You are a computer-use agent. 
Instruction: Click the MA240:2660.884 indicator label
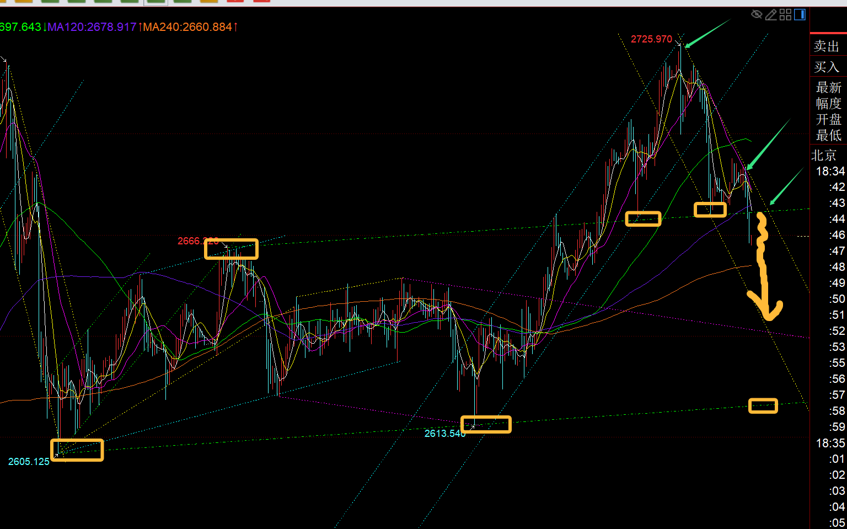click(187, 27)
